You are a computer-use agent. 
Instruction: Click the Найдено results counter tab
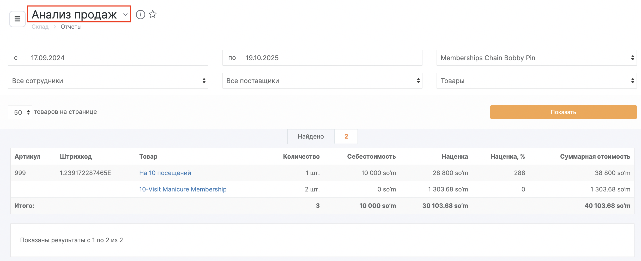(311, 136)
